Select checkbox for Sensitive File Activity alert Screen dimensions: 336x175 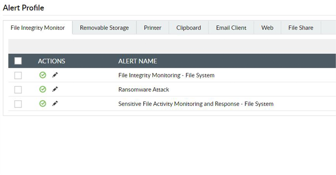(x=18, y=104)
